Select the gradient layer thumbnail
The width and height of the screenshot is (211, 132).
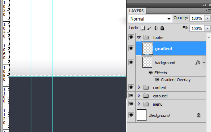[x=147, y=48]
